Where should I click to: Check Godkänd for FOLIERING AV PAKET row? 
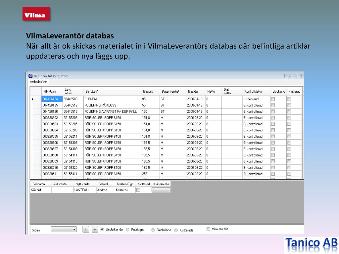273,111
